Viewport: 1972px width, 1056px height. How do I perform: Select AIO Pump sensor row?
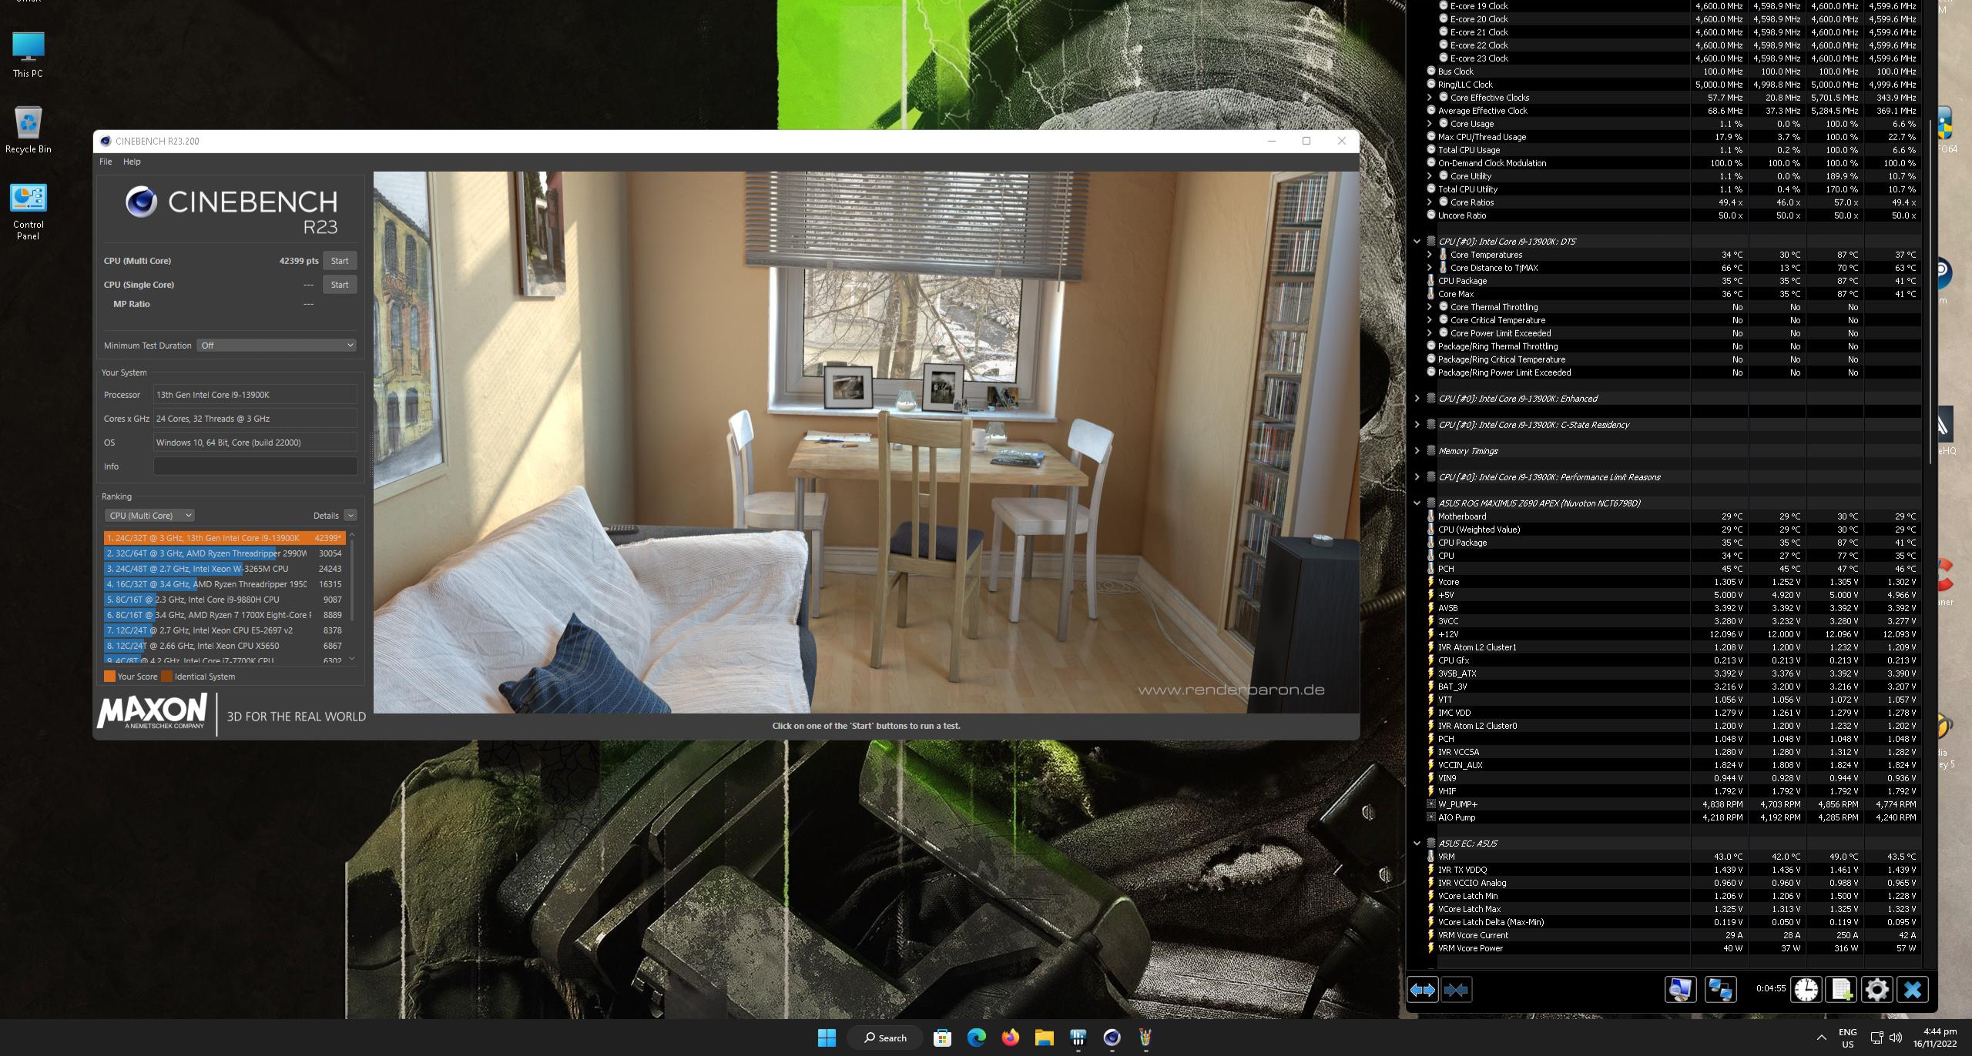point(1672,817)
